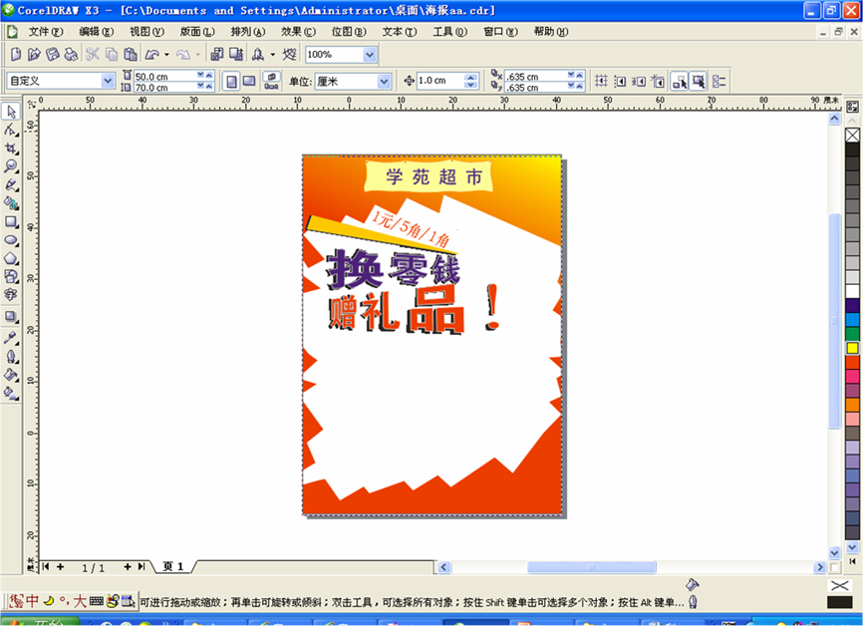The image size is (863, 626).
Task: Select the Crop tool
Action: (11, 148)
